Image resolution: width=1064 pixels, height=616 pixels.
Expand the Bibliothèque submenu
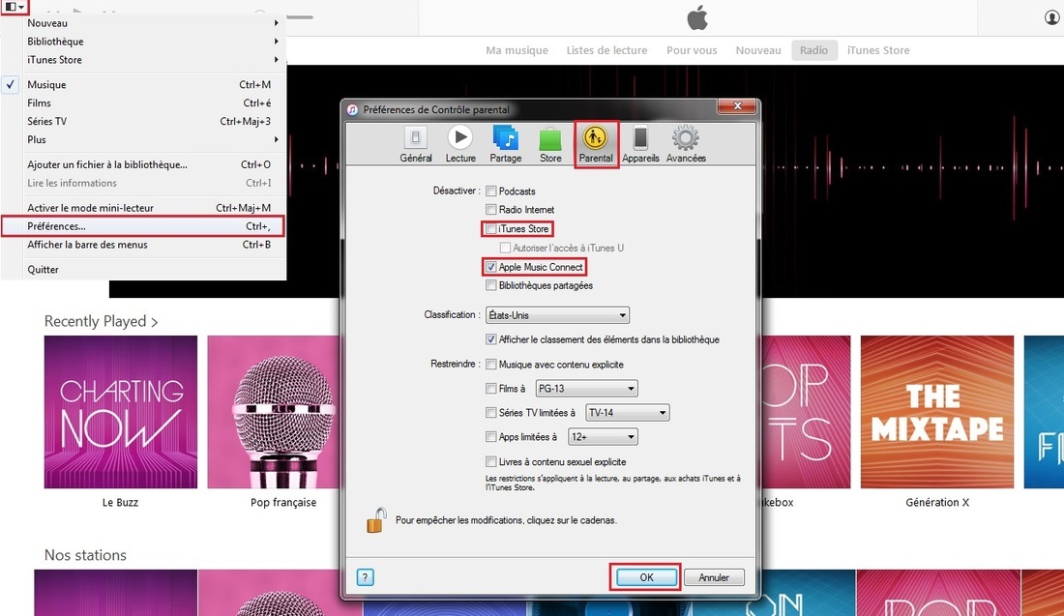coord(143,42)
